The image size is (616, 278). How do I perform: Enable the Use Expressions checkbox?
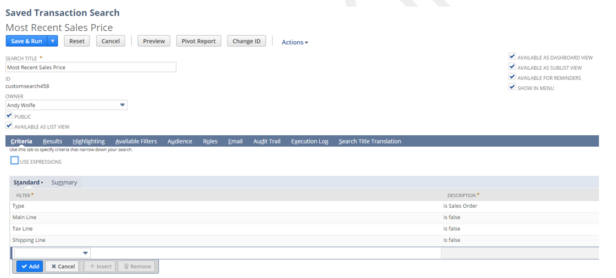tap(14, 160)
